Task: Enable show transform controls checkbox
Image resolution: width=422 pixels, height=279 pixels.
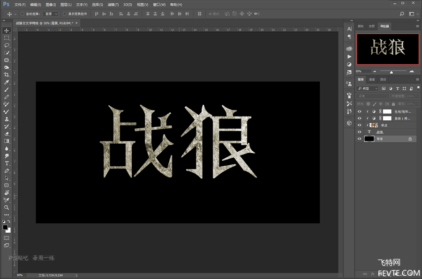Action: point(65,14)
